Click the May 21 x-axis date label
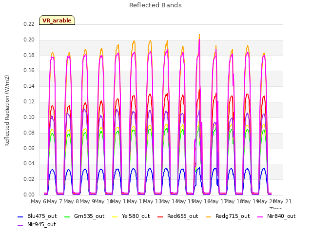The image size is (312, 234). click(283, 201)
